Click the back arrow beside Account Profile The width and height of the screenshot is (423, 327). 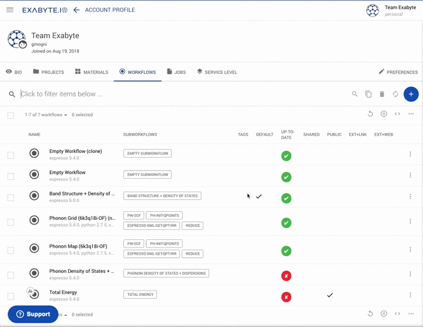point(76,10)
